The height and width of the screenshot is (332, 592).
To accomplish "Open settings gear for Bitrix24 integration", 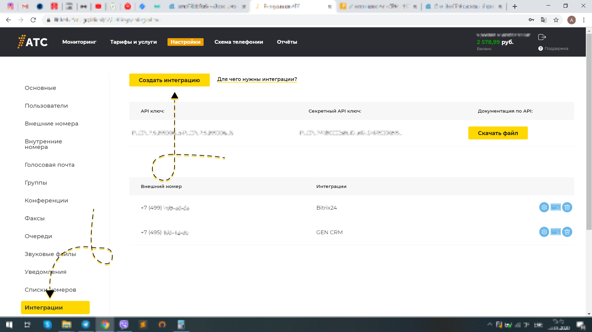I will 544,207.
